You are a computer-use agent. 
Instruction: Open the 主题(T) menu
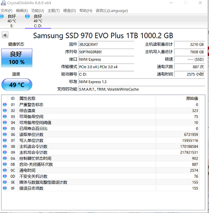(x=54, y=11)
